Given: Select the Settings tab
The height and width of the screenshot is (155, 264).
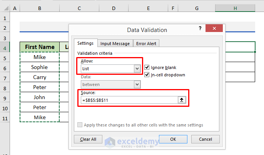Looking at the screenshot, I should point(85,43).
